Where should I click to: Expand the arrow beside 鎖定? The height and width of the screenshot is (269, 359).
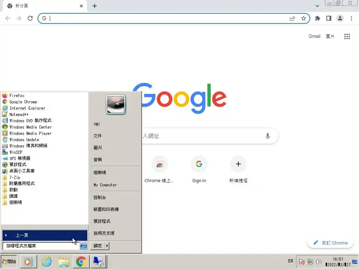point(107,246)
